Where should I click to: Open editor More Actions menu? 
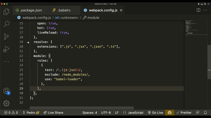point(205,10)
